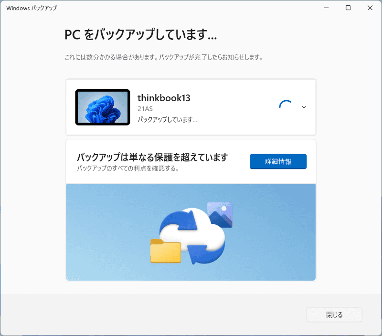382x336 pixels.
Task: Click the バックアップは単なる保護を超えています heading
Action: (x=153, y=157)
